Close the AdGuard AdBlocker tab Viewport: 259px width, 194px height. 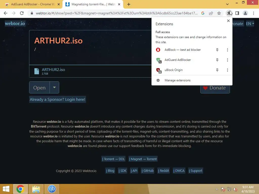point(59,4)
